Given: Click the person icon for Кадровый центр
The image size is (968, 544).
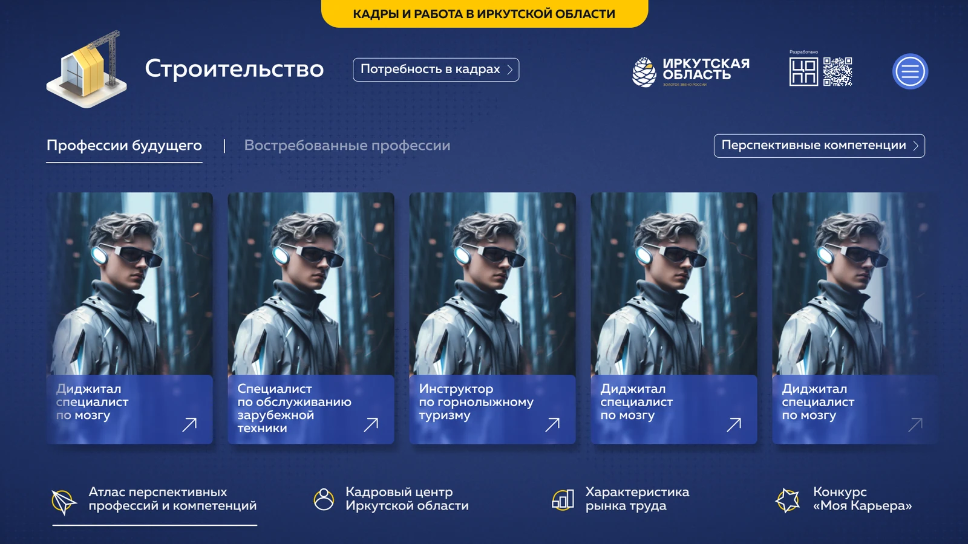Looking at the screenshot, I should tap(324, 499).
